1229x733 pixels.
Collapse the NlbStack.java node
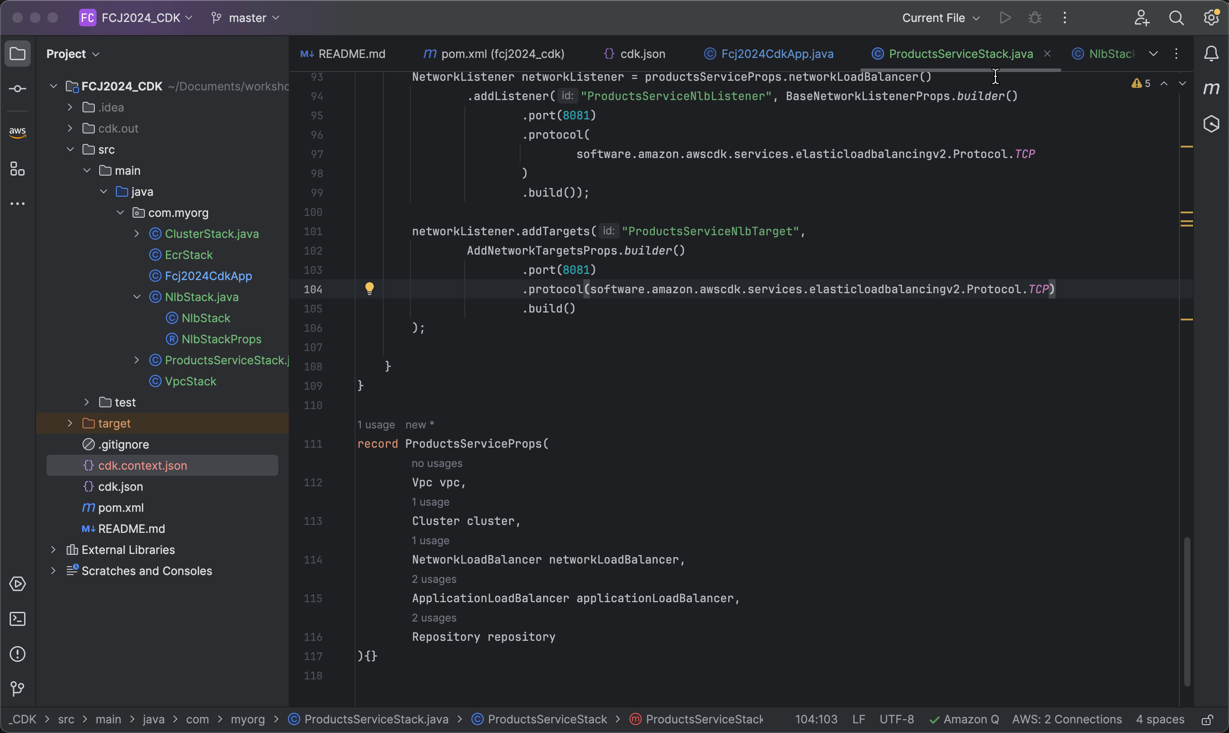[137, 297]
